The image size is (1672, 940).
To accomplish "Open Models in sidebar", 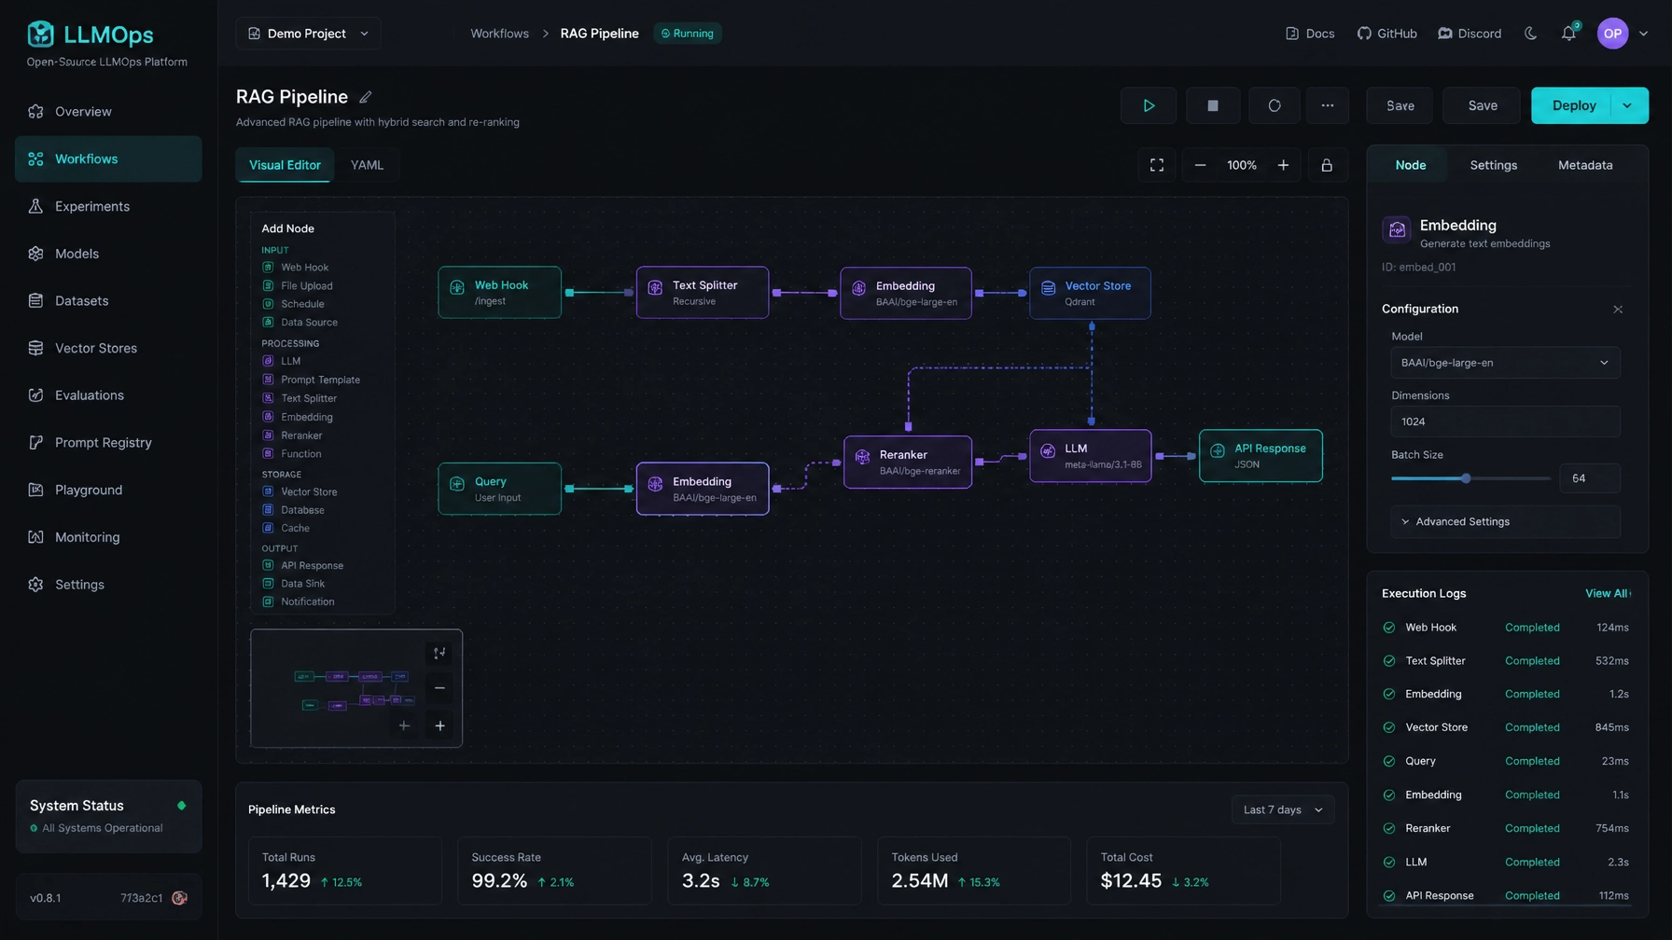I will click(x=108, y=254).
